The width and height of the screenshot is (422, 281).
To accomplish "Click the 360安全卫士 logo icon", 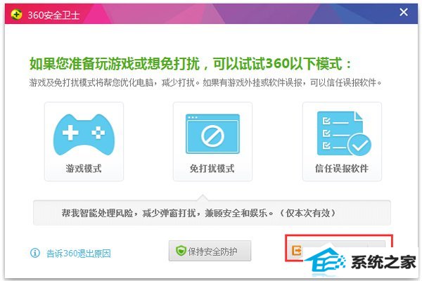I will click(x=16, y=14).
